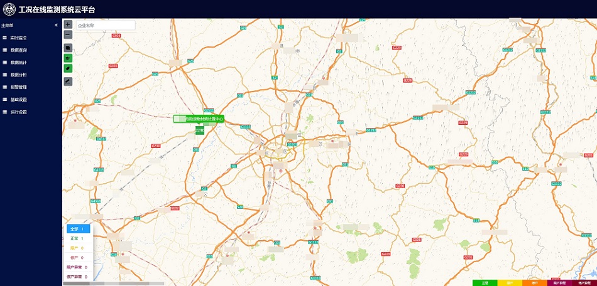This screenshot has height=286, width=597.
Task: Filter enterprises by 正常 status
Action: pos(79,238)
